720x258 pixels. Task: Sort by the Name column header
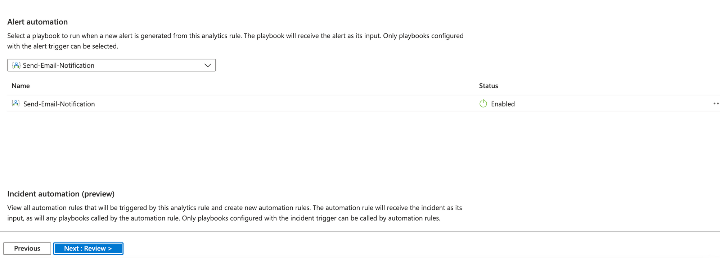click(21, 86)
